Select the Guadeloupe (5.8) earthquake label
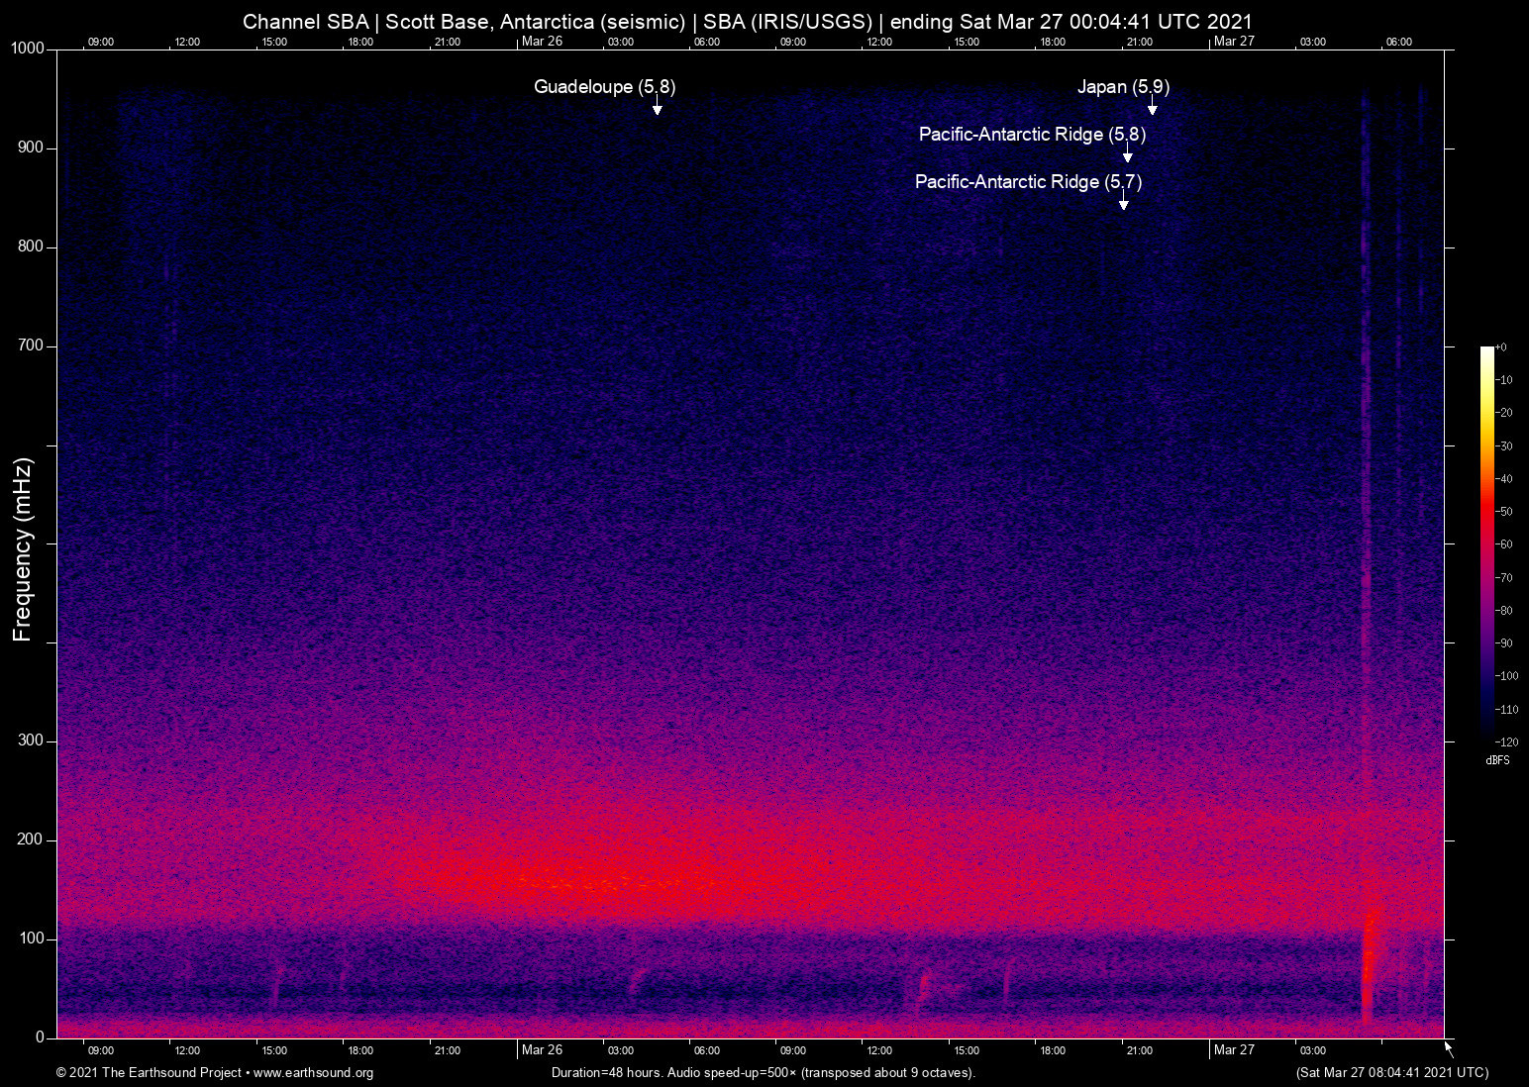 tap(604, 87)
